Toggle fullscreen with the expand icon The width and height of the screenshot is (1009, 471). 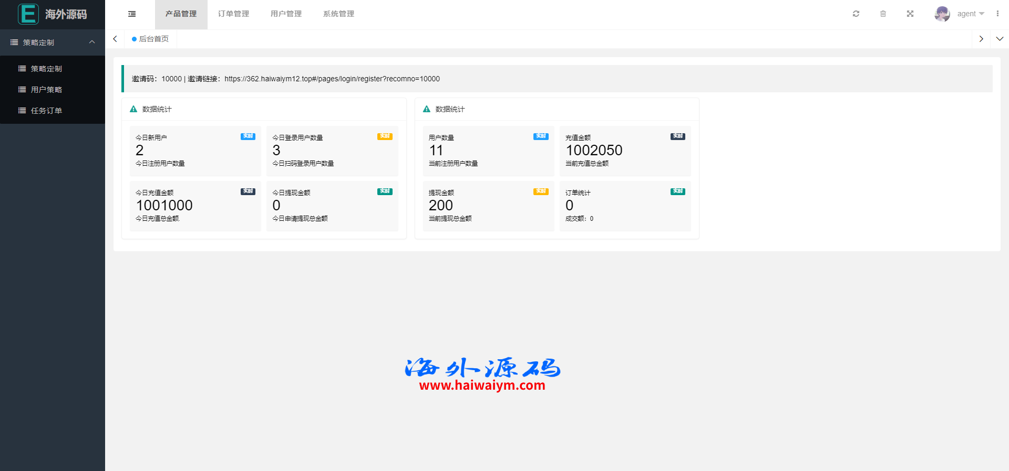pos(910,14)
